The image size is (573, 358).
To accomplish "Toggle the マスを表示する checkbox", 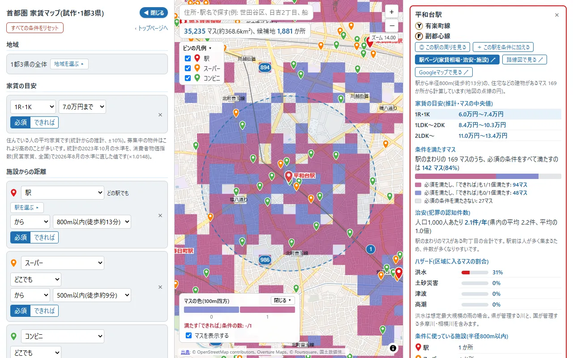I will tap(188, 335).
